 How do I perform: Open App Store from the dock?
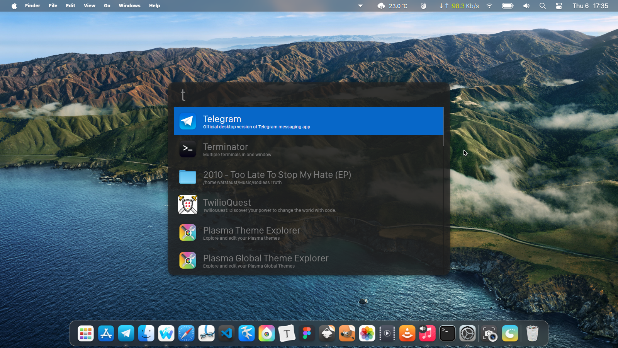pos(106,333)
